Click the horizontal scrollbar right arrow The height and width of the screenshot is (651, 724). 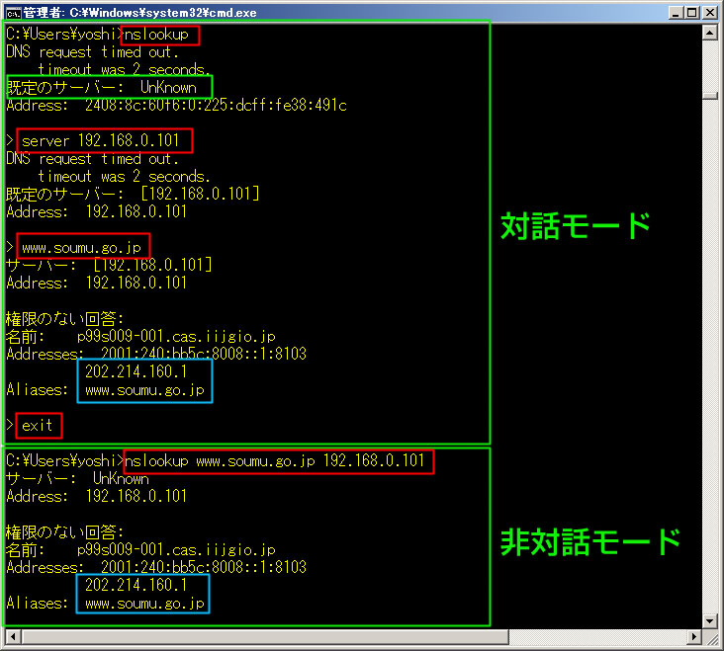coord(693,637)
